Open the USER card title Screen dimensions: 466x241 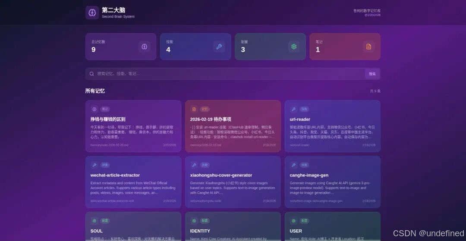296,231
